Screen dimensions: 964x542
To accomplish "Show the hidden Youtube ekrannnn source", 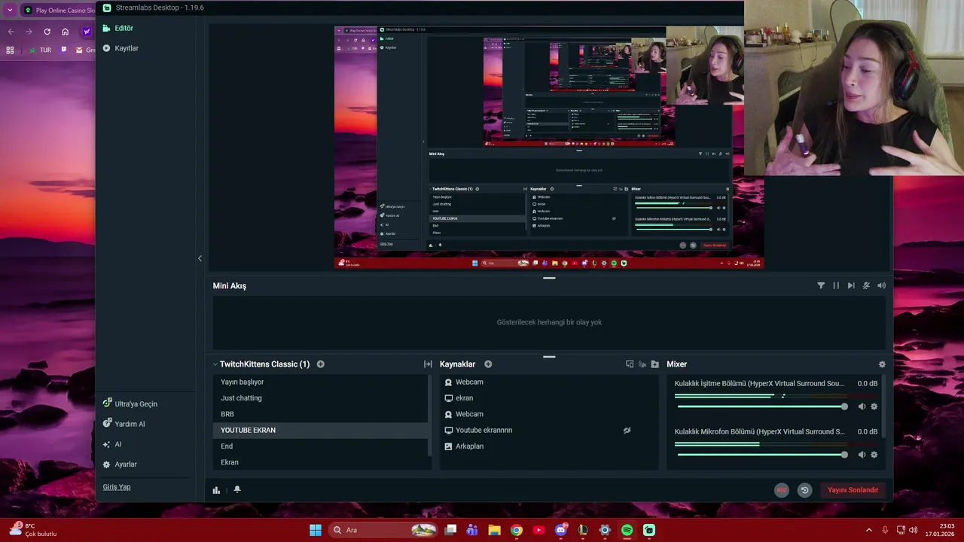I will pos(627,430).
